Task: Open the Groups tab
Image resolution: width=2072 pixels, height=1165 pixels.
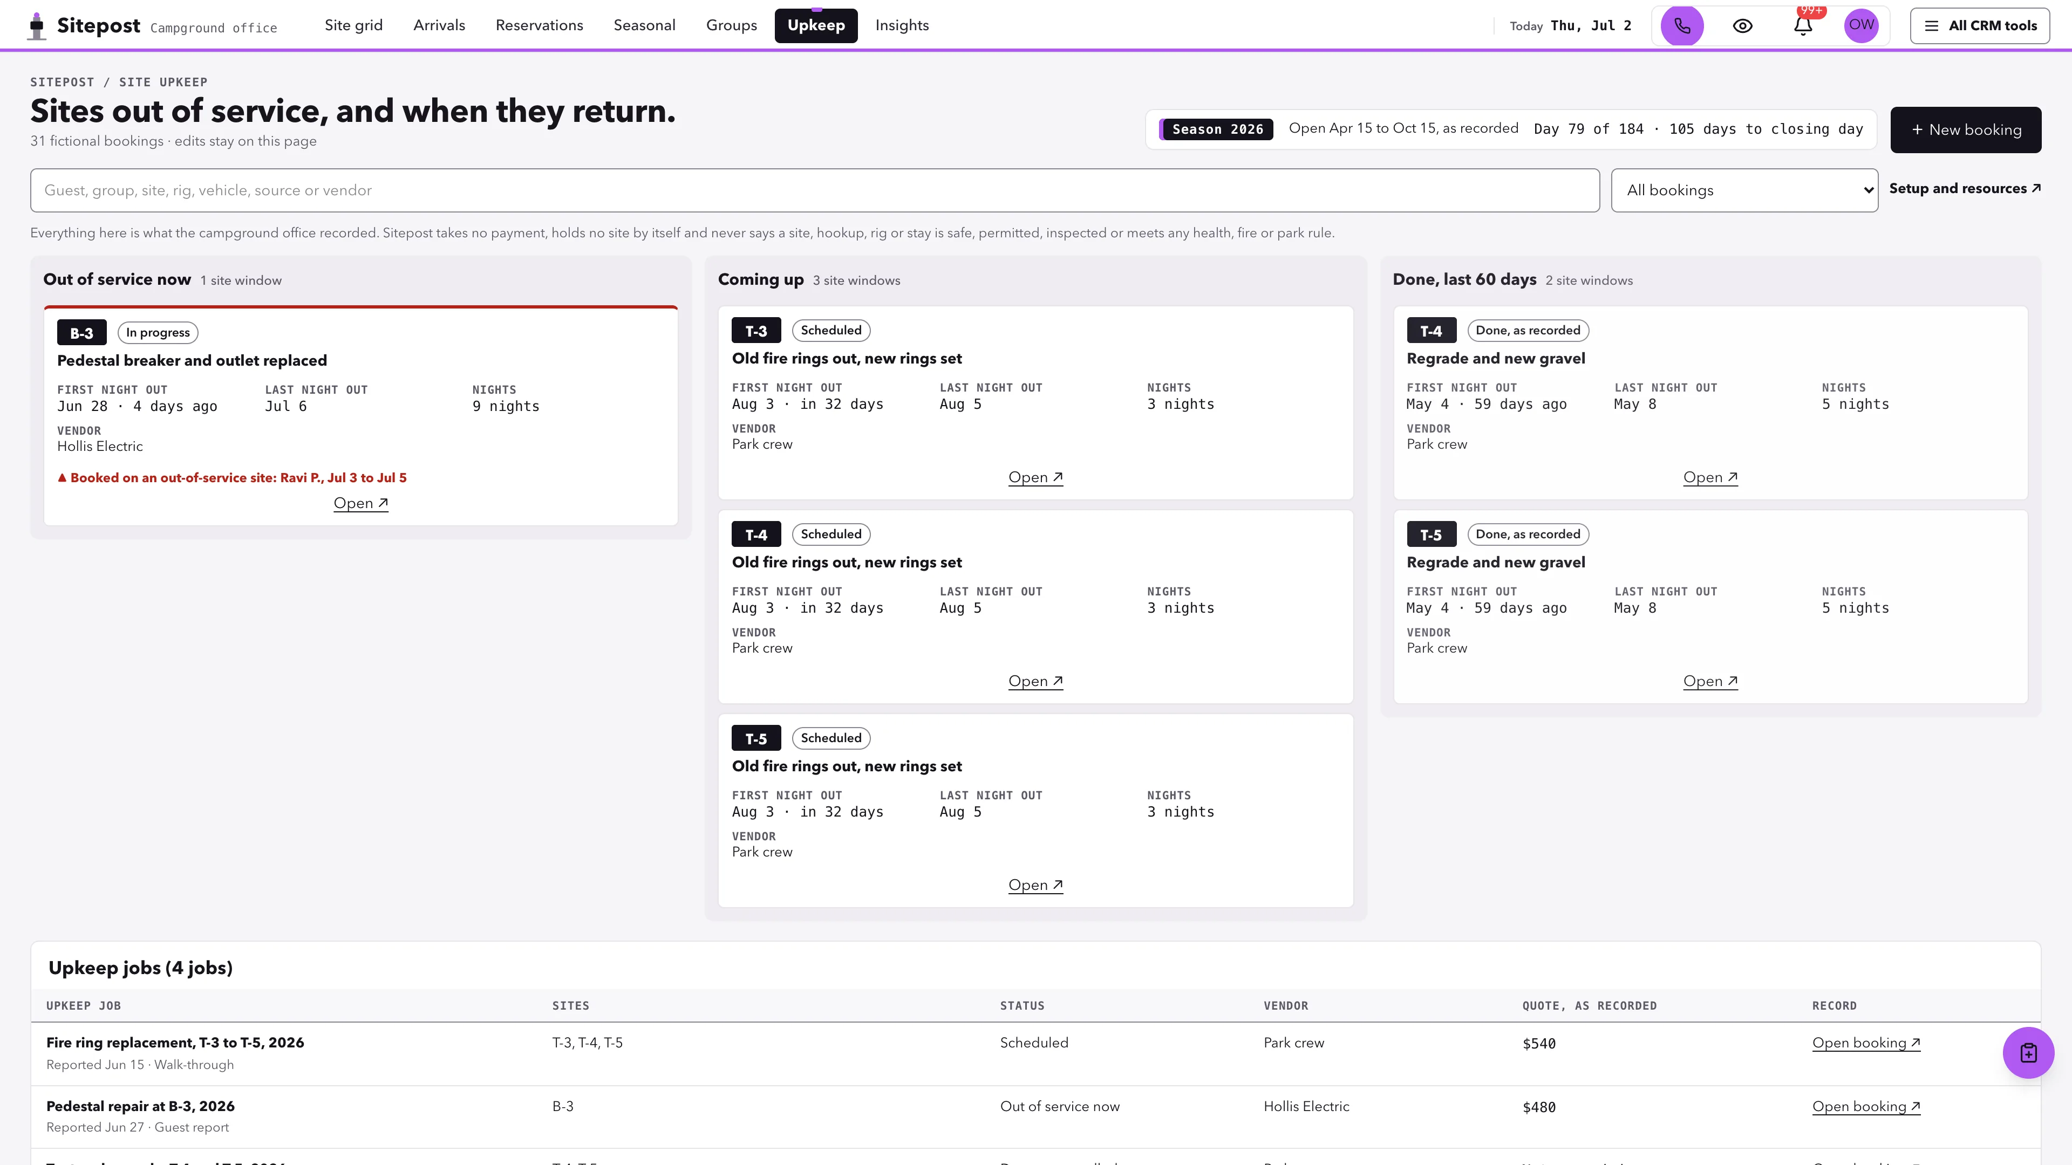Action: point(731,26)
